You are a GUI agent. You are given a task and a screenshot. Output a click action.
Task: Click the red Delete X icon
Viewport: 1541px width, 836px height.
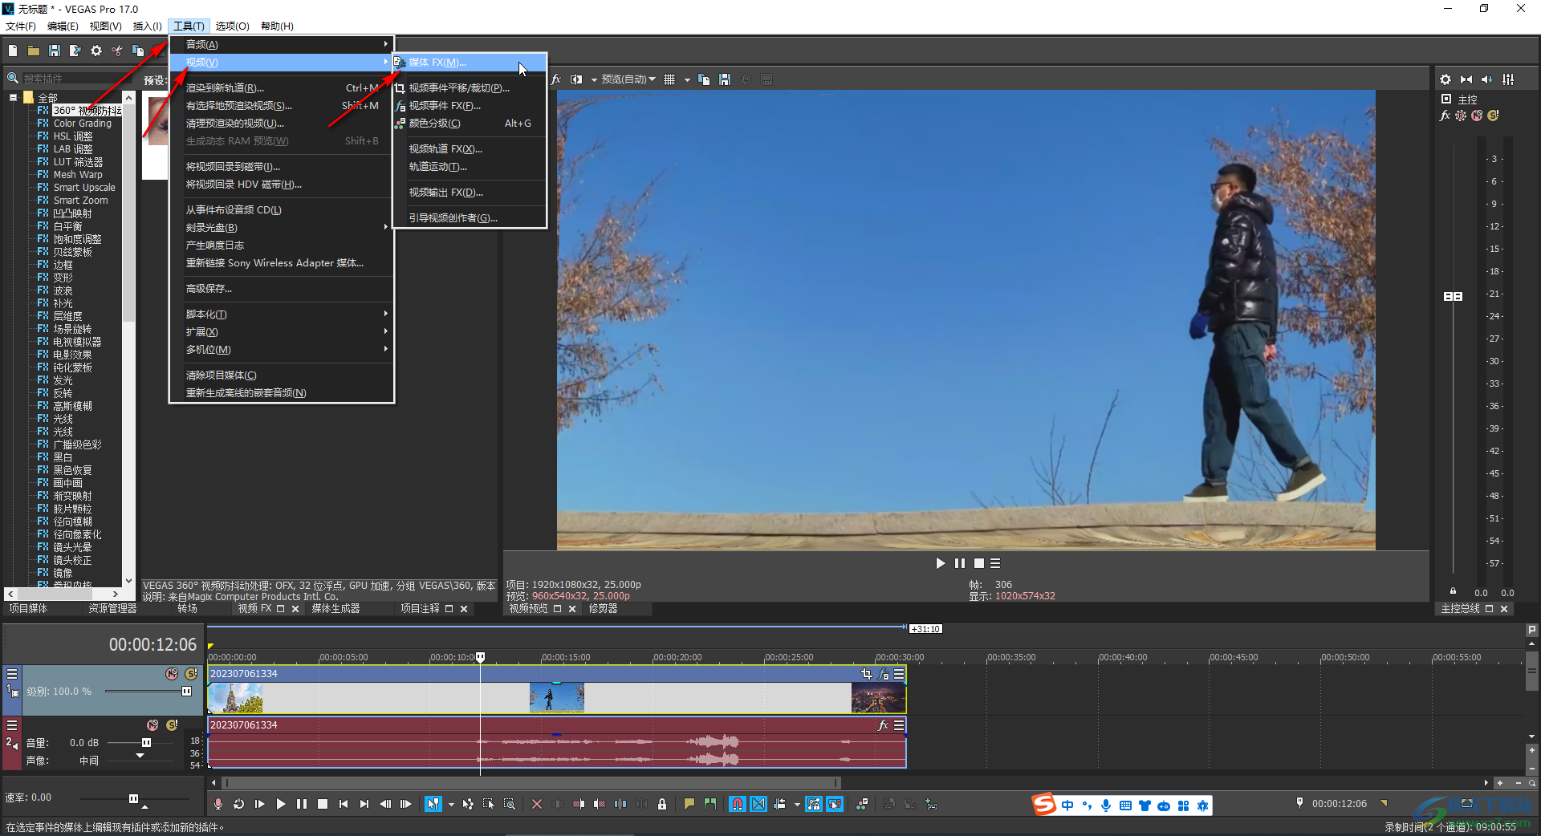tap(537, 804)
